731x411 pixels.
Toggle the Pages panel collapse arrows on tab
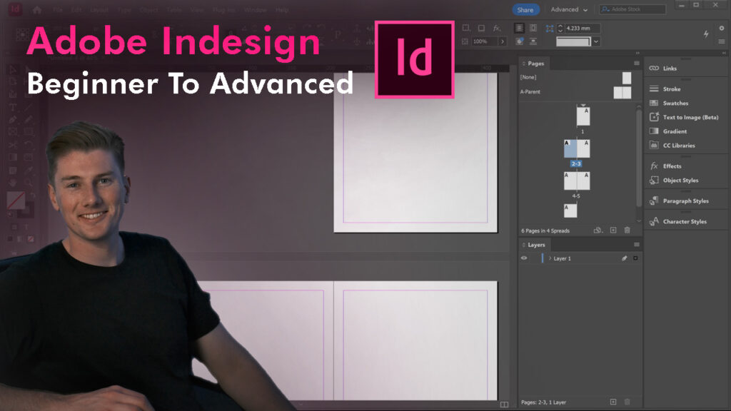(x=523, y=64)
